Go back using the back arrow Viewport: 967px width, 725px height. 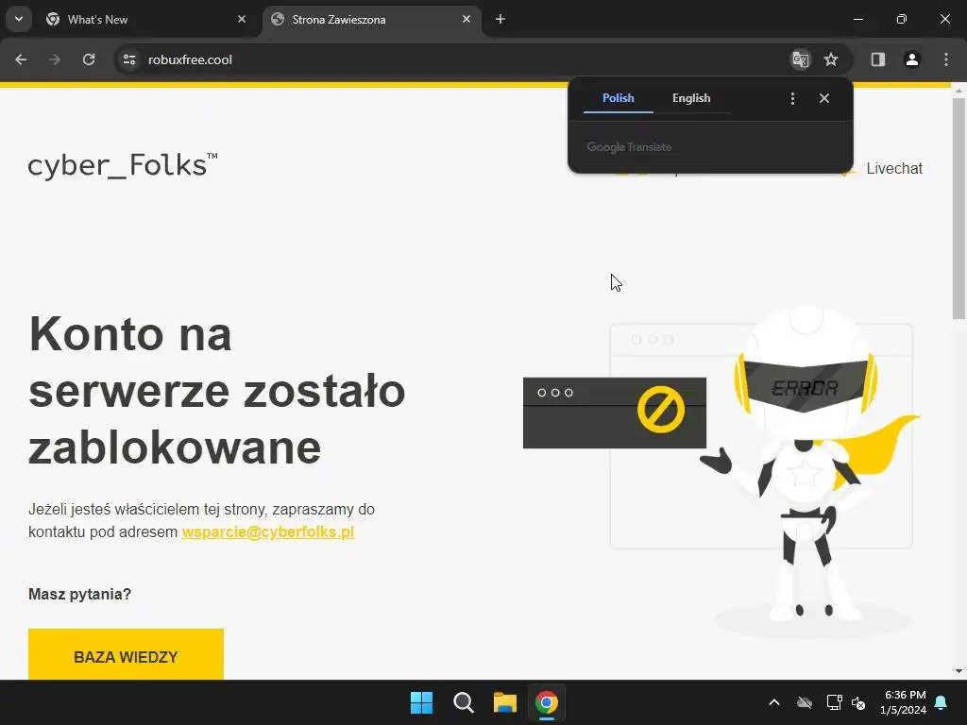pyautogui.click(x=21, y=59)
